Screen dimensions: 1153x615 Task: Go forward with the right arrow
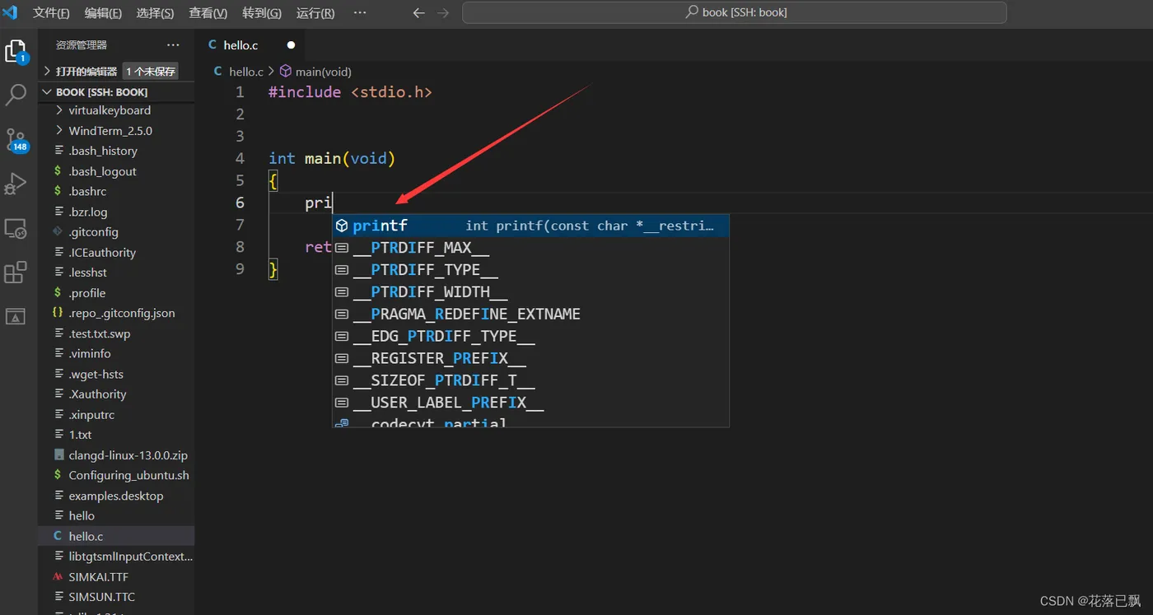[x=443, y=12]
